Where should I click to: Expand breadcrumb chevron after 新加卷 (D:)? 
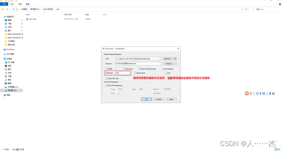(x=41, y=9)
